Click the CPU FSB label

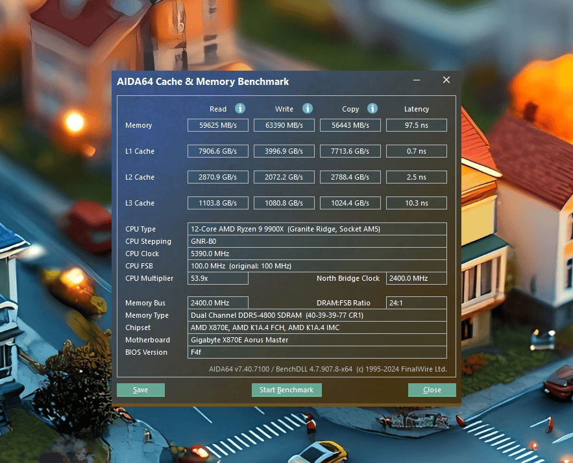[x=139, y=266]
